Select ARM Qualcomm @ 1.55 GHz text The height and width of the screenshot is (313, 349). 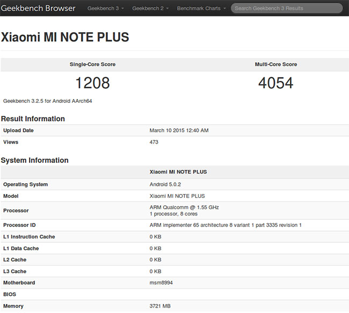[184, 207]
